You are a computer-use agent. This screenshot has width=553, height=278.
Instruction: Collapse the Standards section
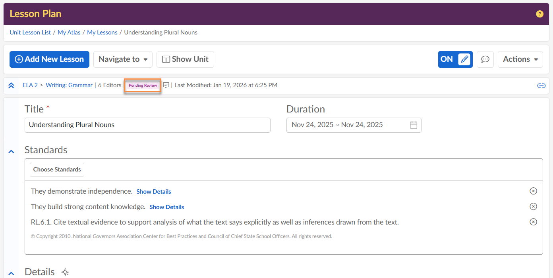point(11,151)
